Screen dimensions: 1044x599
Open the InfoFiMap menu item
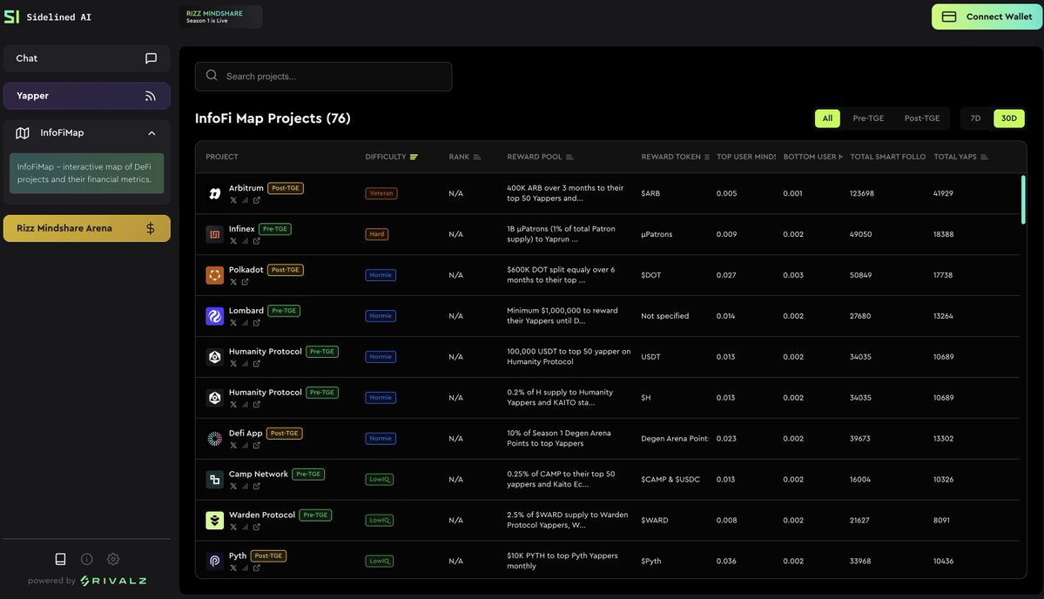(86, 133)
